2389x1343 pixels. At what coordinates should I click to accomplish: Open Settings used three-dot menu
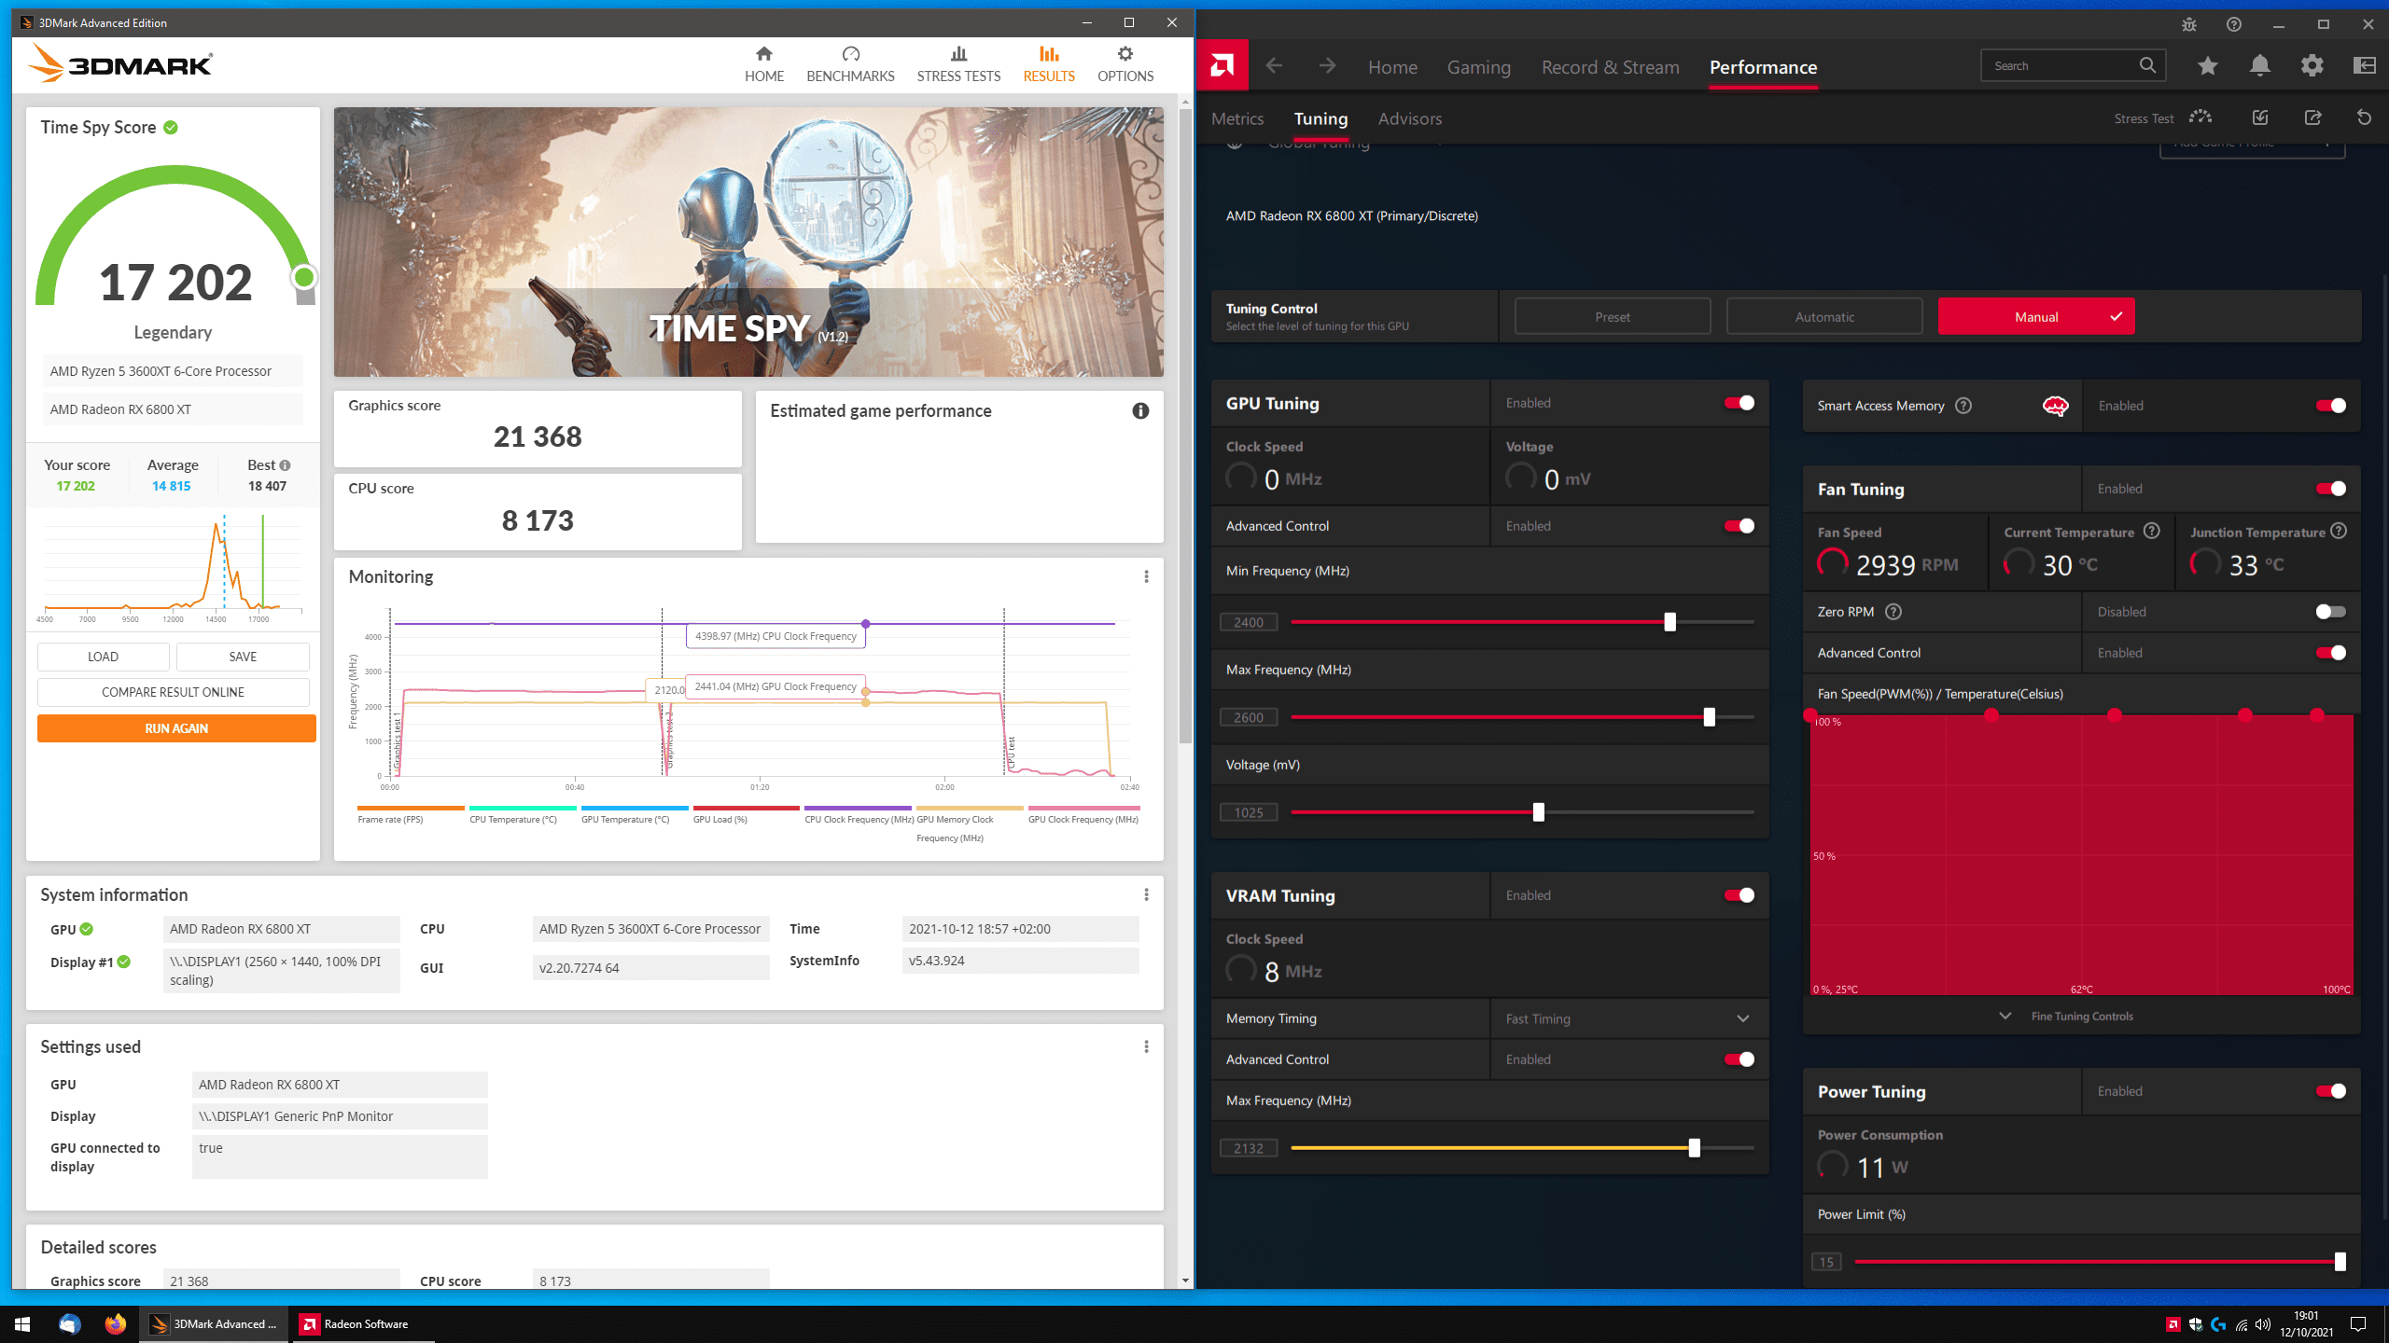1146,1046
